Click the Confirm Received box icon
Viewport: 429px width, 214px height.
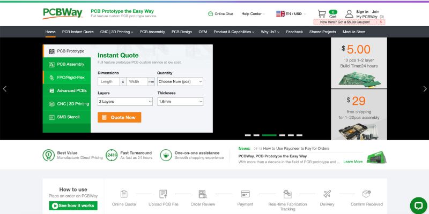[367, 194]
